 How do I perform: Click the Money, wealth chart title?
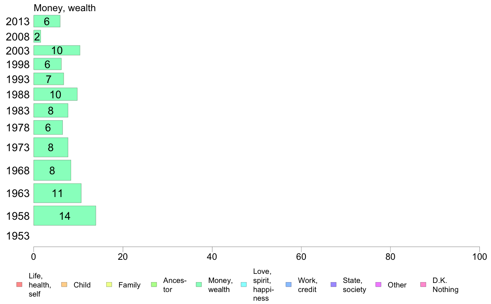point(64,8)
